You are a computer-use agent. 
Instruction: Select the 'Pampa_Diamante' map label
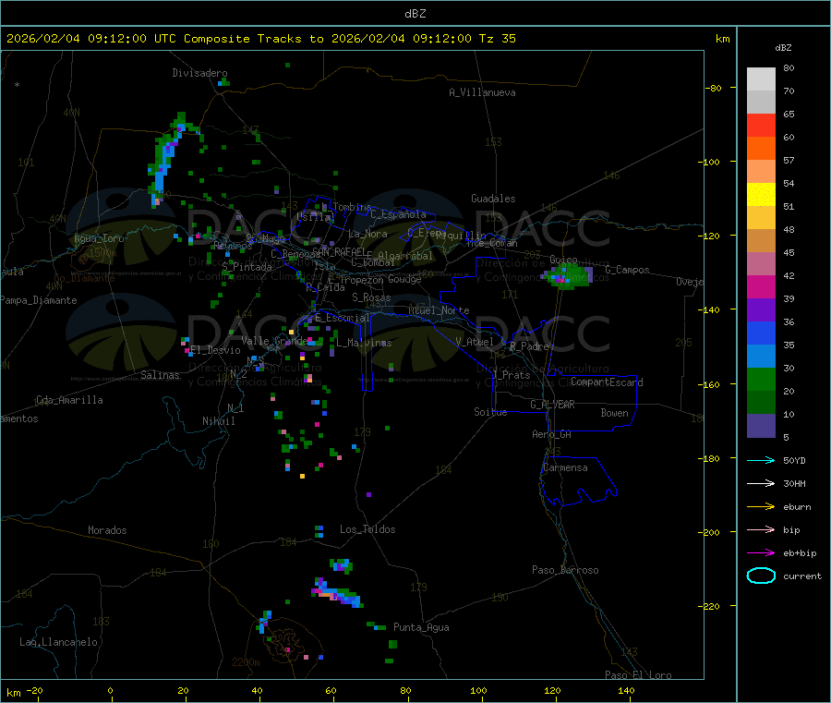39,300
